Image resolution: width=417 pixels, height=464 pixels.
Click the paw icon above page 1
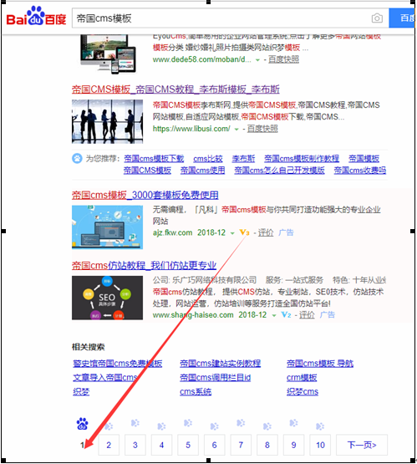(x=82, y=424)
